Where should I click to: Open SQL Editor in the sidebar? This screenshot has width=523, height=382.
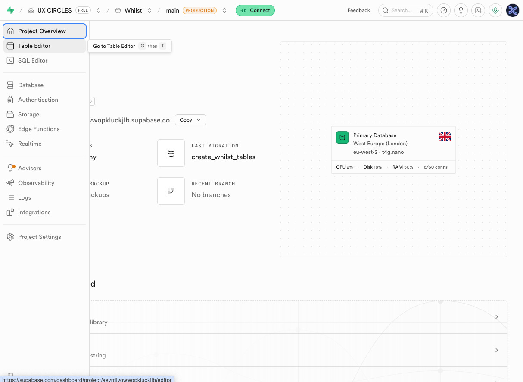coord(45,60)
